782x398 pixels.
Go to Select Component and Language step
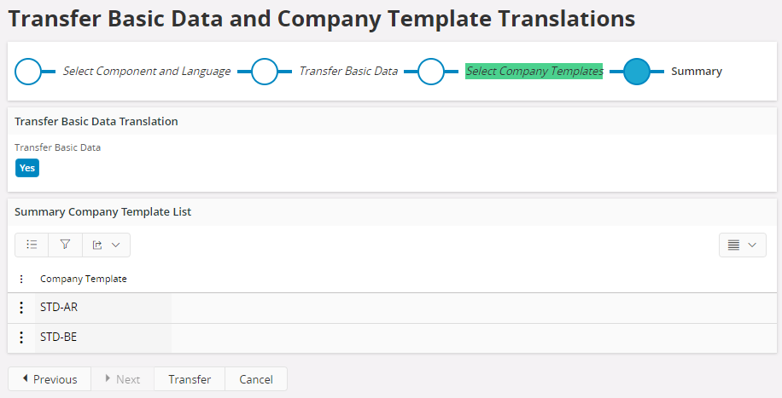147,72
